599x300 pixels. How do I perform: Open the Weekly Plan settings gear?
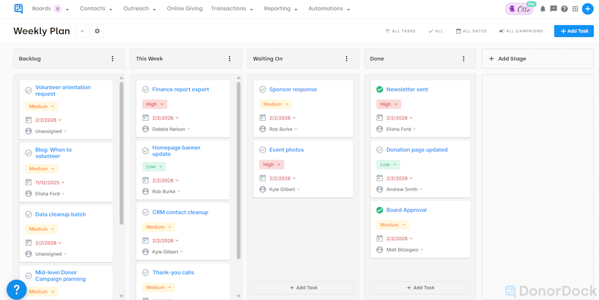click(x=97, y=31)
